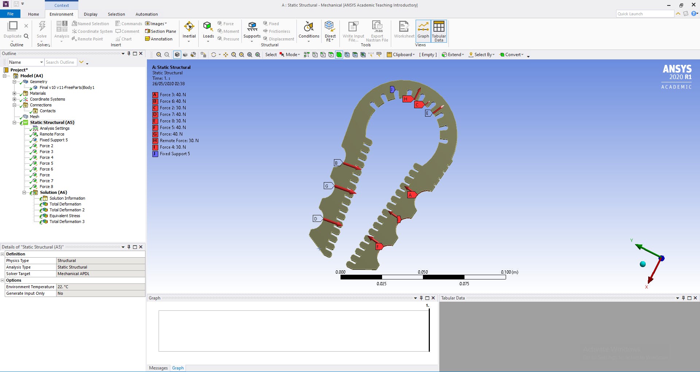Click the wireframe/shaded cube display icon
Screen dimensions: 700x372
coord(177,55)
